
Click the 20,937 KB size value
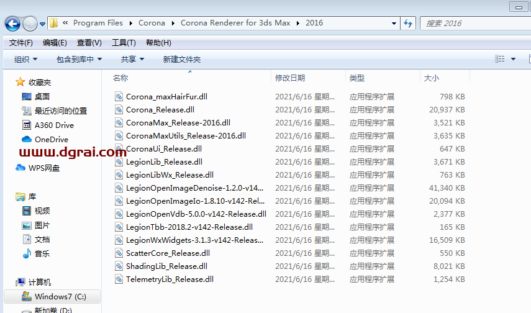(447, 110)
